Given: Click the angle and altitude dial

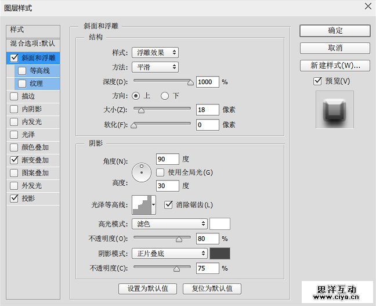Looking at the screenshot, I should click(142, 172).
